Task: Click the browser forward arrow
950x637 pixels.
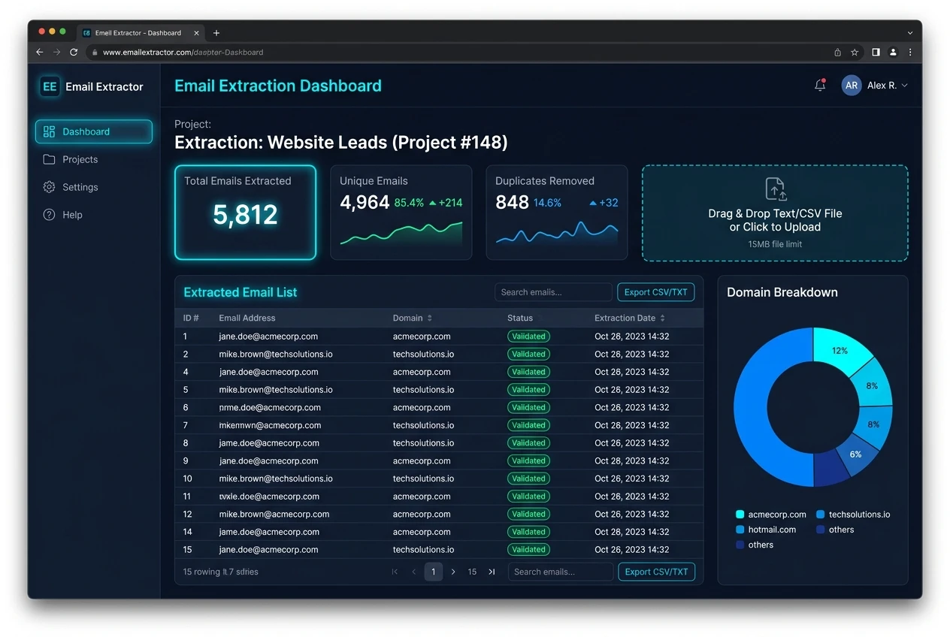Action: [56, 53]
